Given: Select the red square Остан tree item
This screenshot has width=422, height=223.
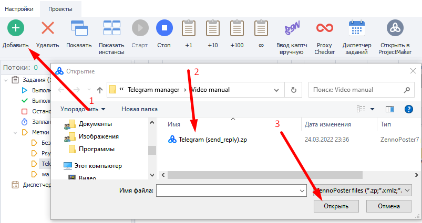Looking at the screenshot, I should [x=36, y=111].
